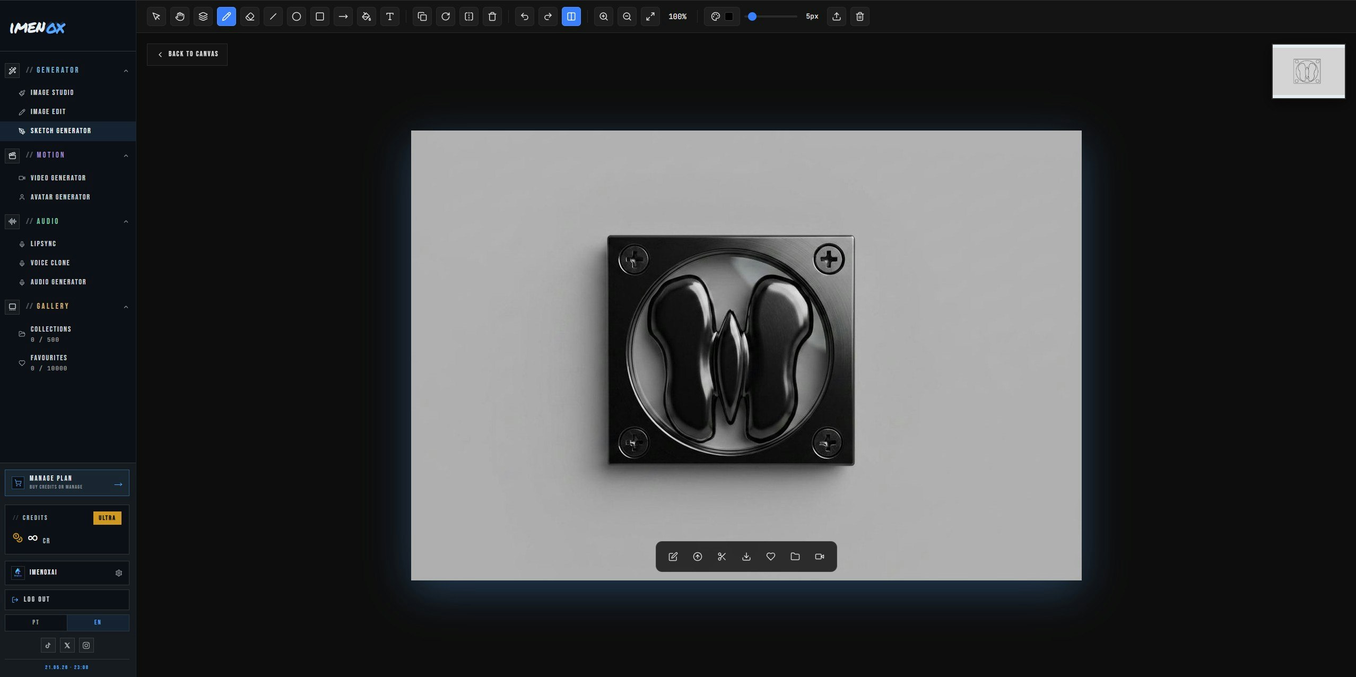Click the flip mirror icon
The image size is (1356, 677).
click(x=469, y=16)
